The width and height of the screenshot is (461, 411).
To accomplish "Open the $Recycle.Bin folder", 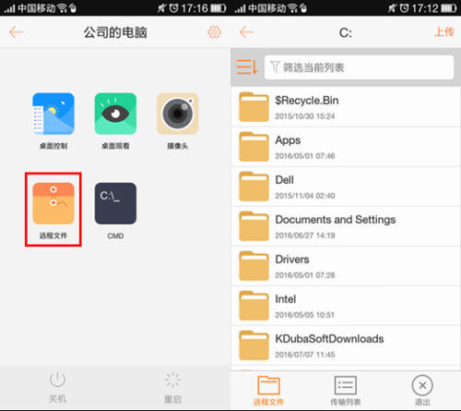I will click(346, 107).
